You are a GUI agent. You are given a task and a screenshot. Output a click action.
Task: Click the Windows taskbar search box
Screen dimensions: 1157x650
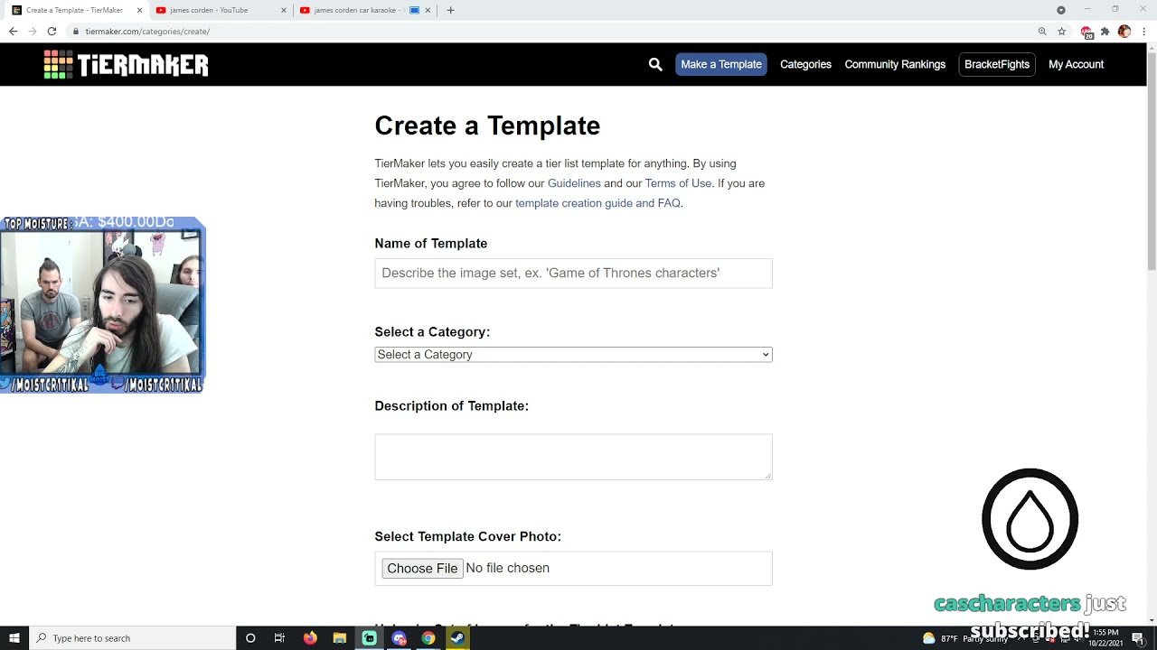click(x=132, y=638)
